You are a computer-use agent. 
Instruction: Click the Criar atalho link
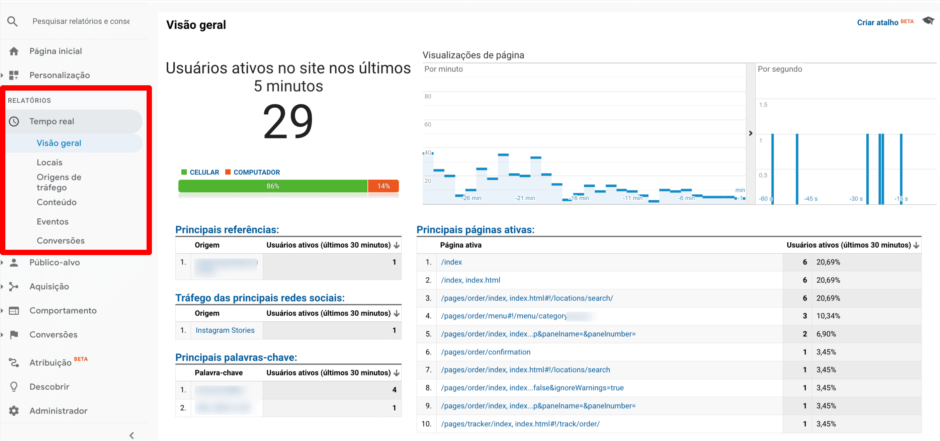(x=877, y=23)
